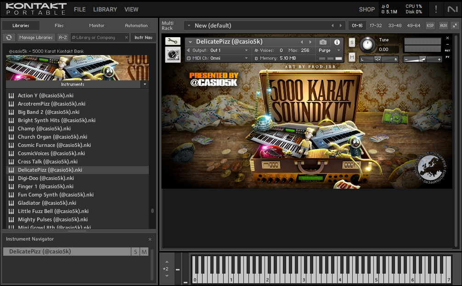Click the library list scrollbar
Viewport: 462px width, 286px height.
pyautogui.click(x=152, y=211)
